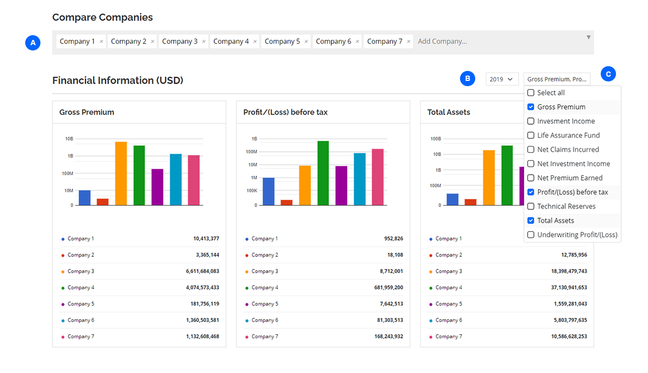This screenshot has width=648, height=373.
Task: Uncheck the Gross Premium checkbox
Action: (x=531, y=107)
